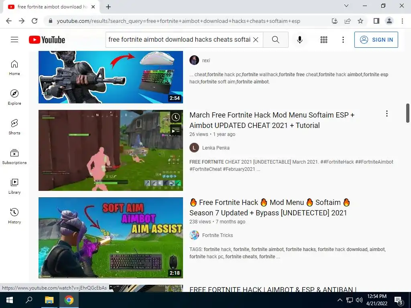Open the rexi channel name
This screenshot has height=308, width=411.
point(206,61)
